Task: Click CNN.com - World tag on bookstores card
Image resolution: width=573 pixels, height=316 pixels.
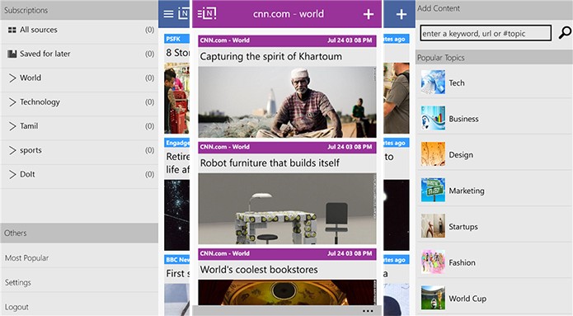Action: 225,253
